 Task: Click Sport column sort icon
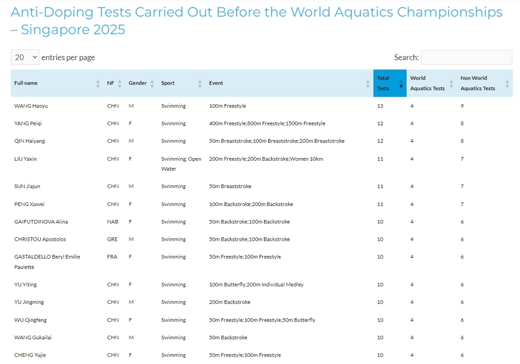[200, 84]
